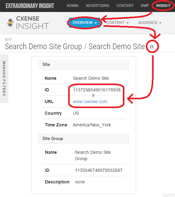Click the site ID 1137298549016178938
This screenshot has width=175, height=197.
point(97,90)
